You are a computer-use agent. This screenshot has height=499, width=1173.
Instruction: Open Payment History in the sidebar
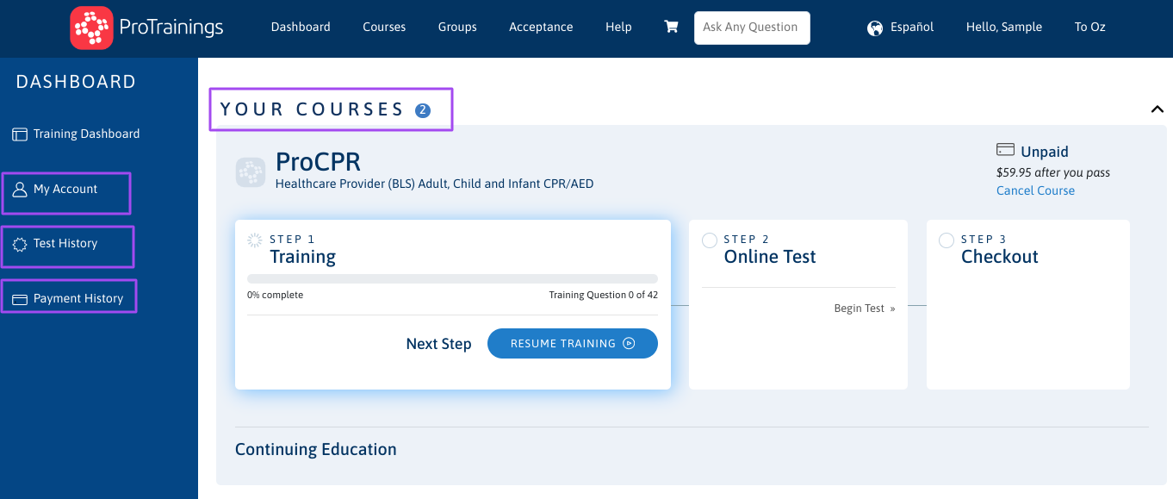click(x=78, y=299)
